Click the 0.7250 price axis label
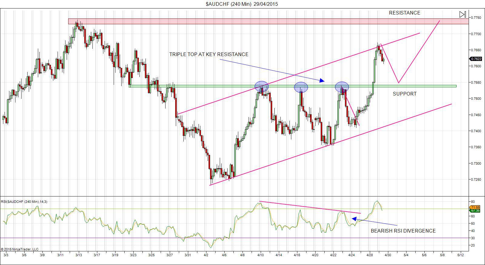 pos(476,179)
